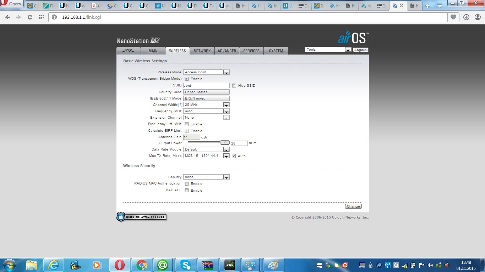
Task: Open Mail.ru Agent from taskbar
Action: pos(163,265)
